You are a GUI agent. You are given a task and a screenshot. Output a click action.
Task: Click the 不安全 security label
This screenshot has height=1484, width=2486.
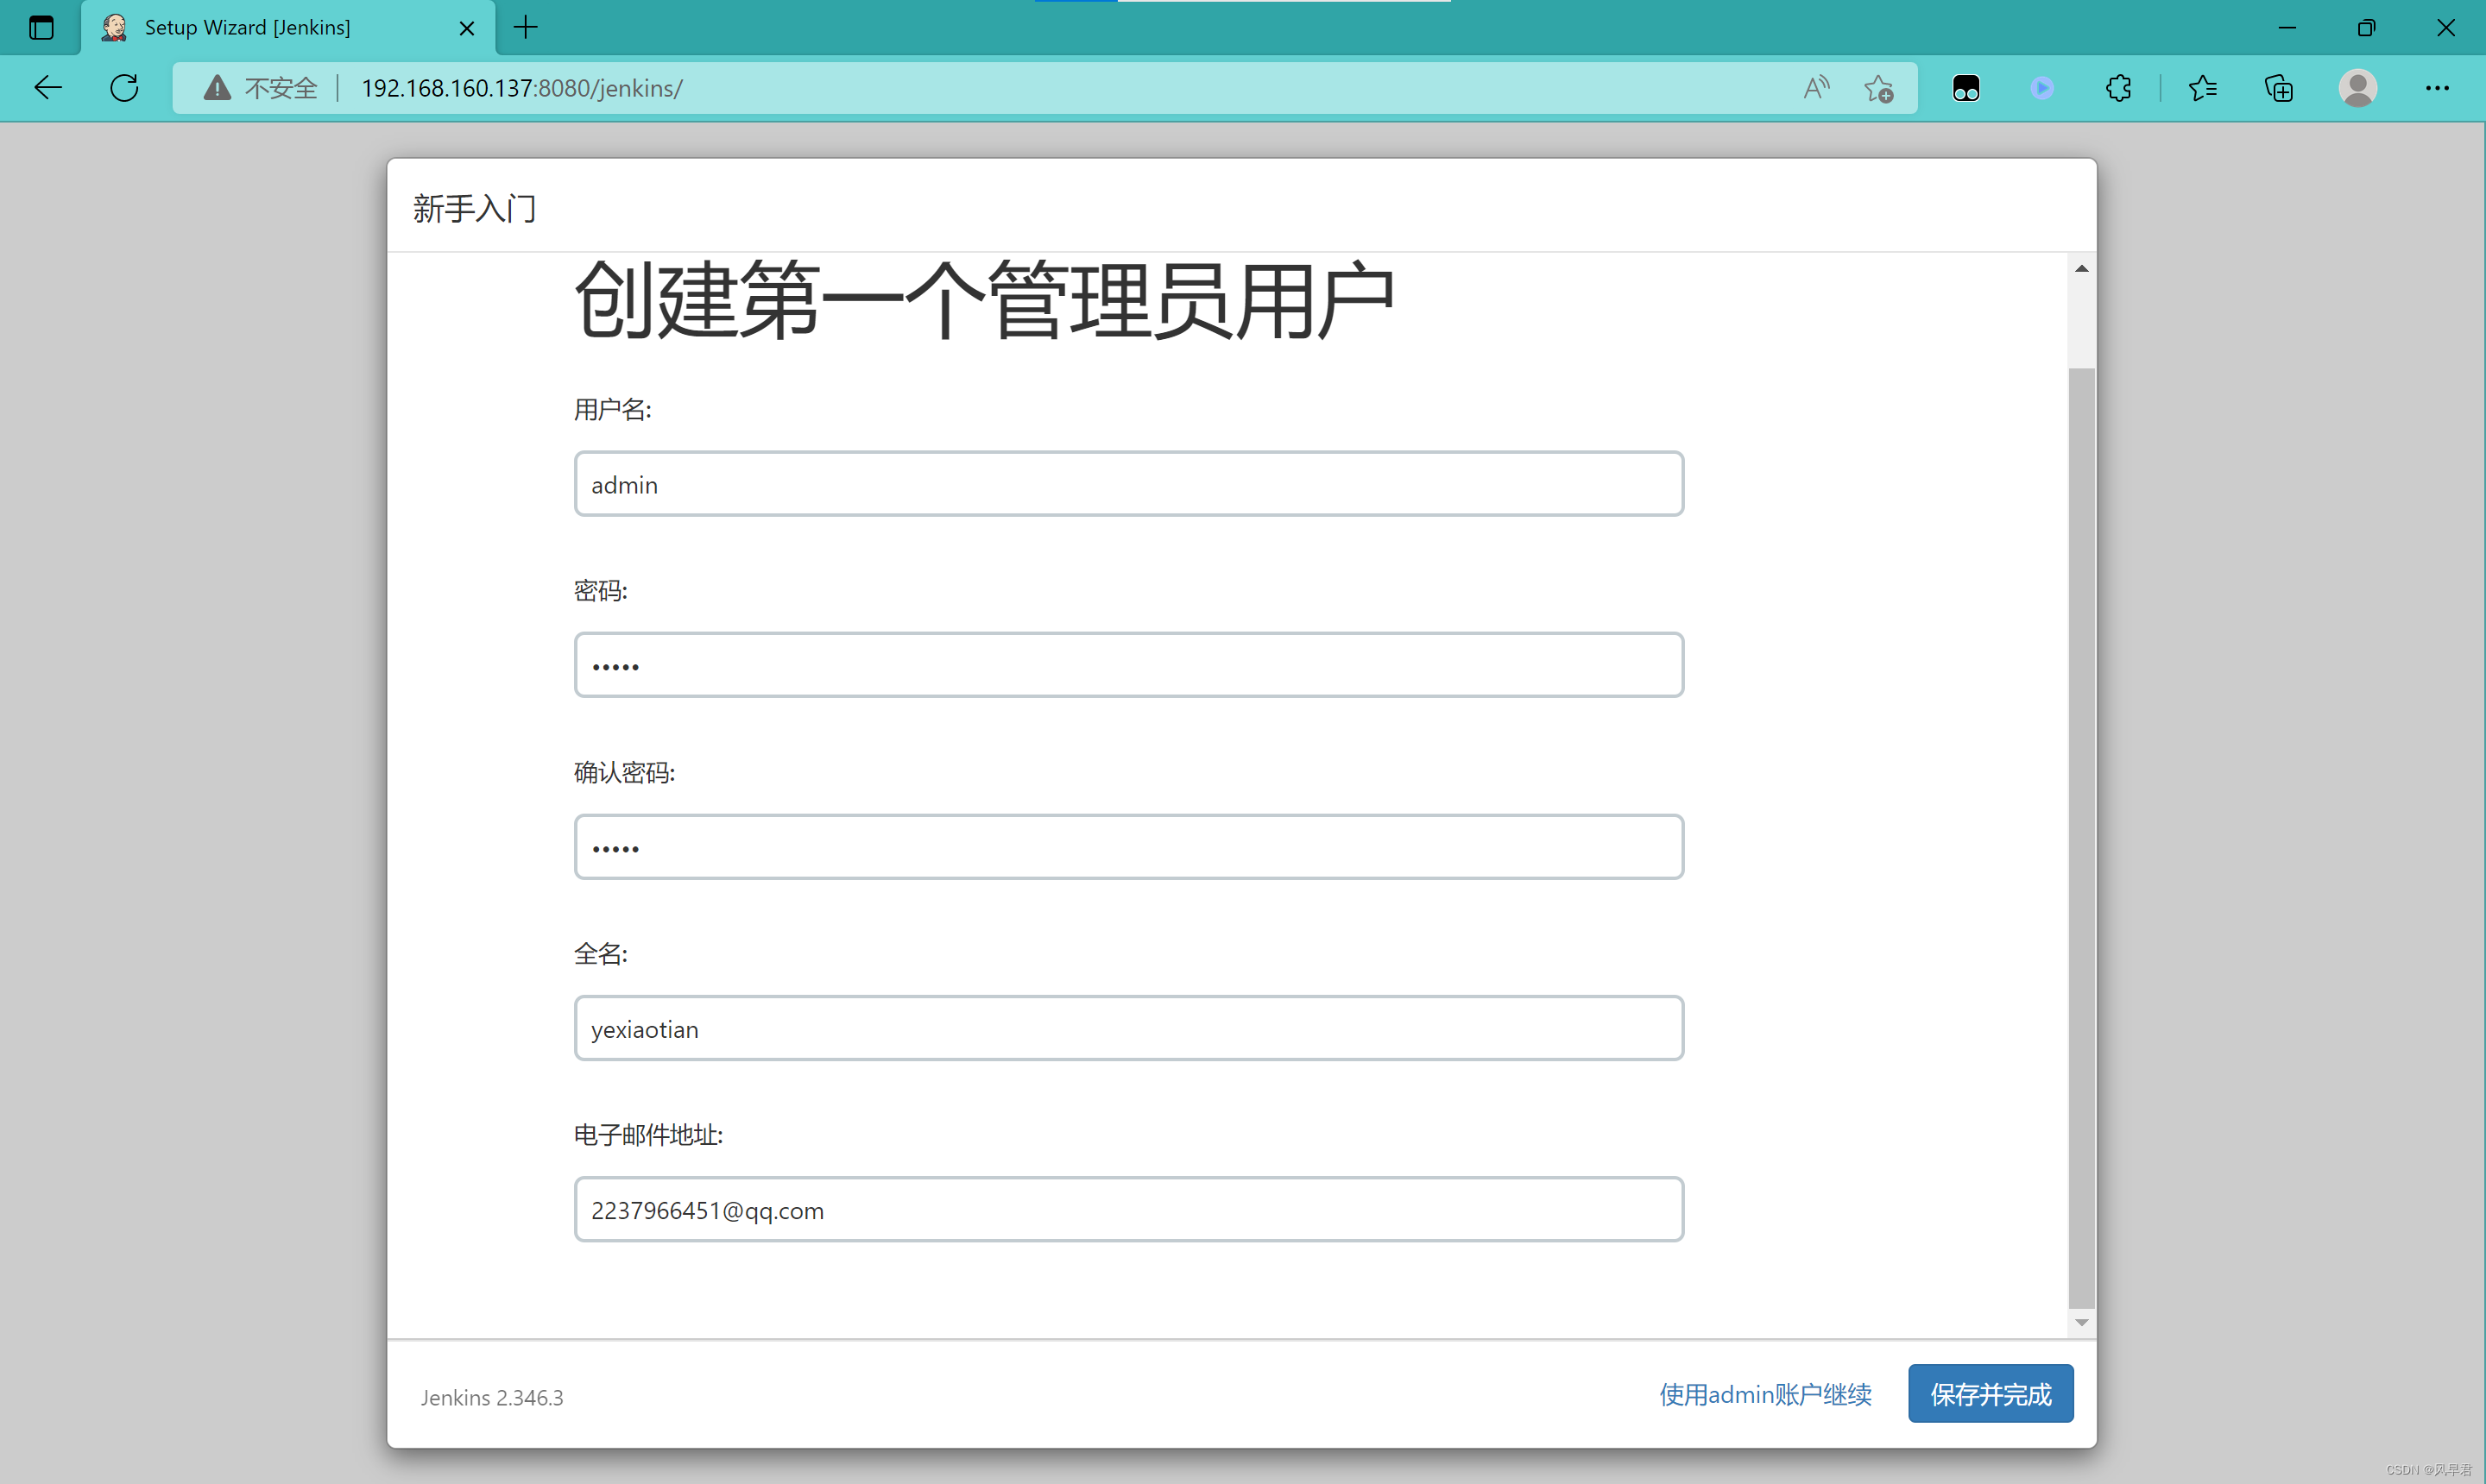click(x=281, y=88)
